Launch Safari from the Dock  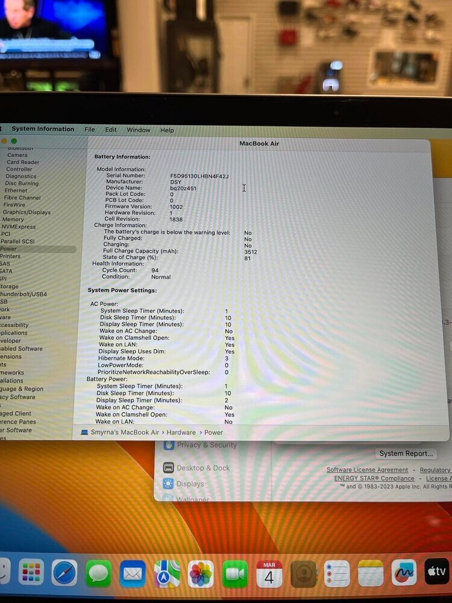64,573
